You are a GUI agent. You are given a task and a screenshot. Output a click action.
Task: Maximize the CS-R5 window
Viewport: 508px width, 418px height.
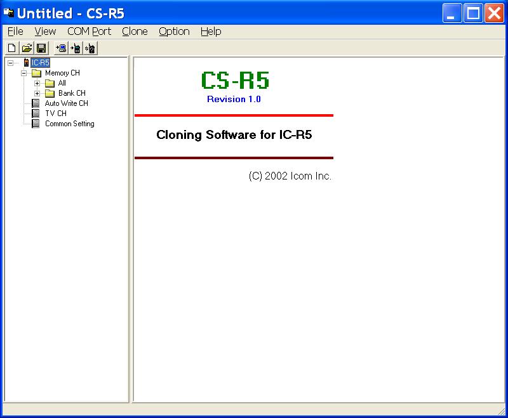tap(473, 13)
